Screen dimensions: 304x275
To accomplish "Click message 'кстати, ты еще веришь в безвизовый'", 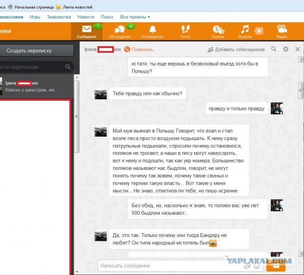I will [x=198, y=67].
